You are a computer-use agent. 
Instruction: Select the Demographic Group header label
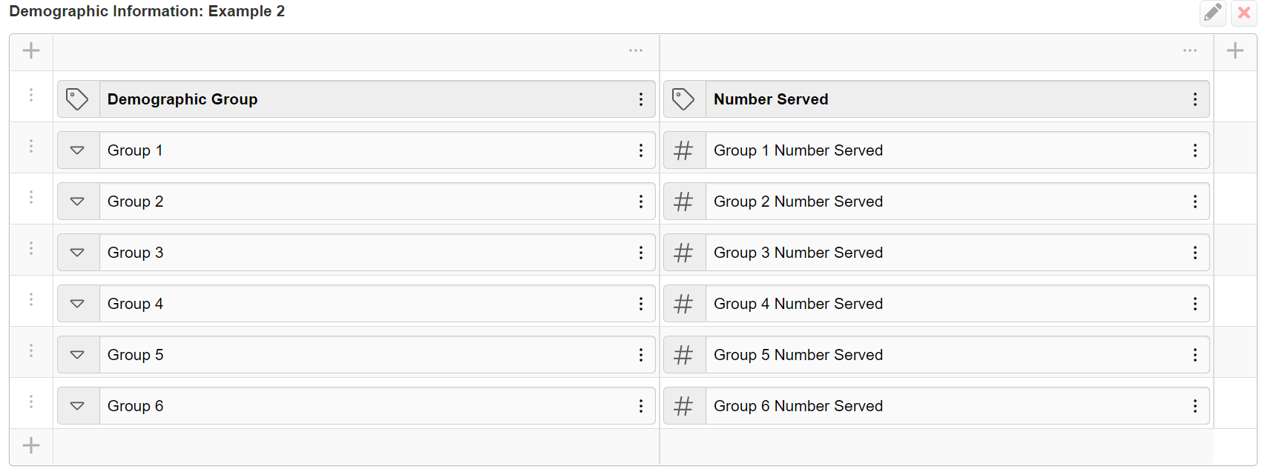[x=183, y=99]
